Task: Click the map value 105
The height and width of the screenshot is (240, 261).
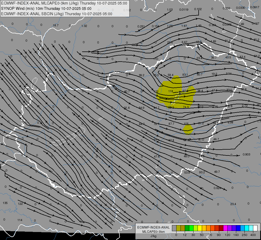Action: point(186,124)
